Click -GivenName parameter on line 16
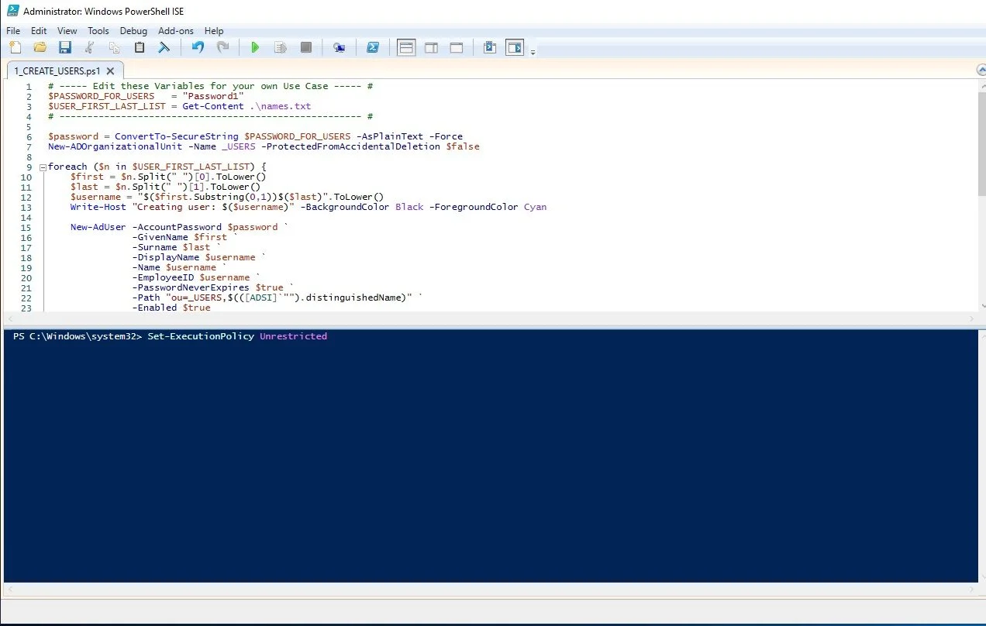Image resolution: width=986 pixels, height=626 pixels. (x=160, y=237)
